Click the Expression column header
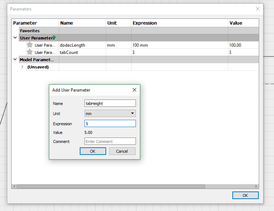 point(179,23)
